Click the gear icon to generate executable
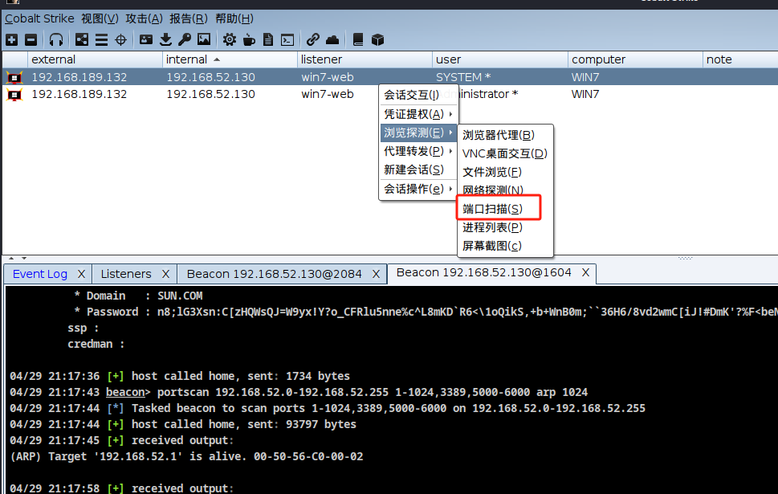The width and height of the screenshot is (778, 494). [x=230, y=39]
